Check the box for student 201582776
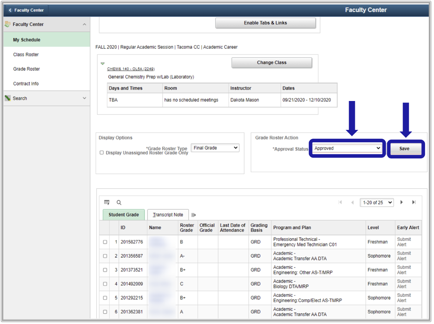 [105, 242]
